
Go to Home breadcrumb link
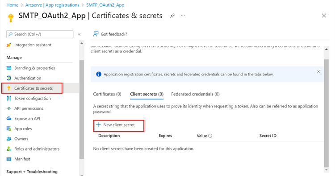coord(13,5)
